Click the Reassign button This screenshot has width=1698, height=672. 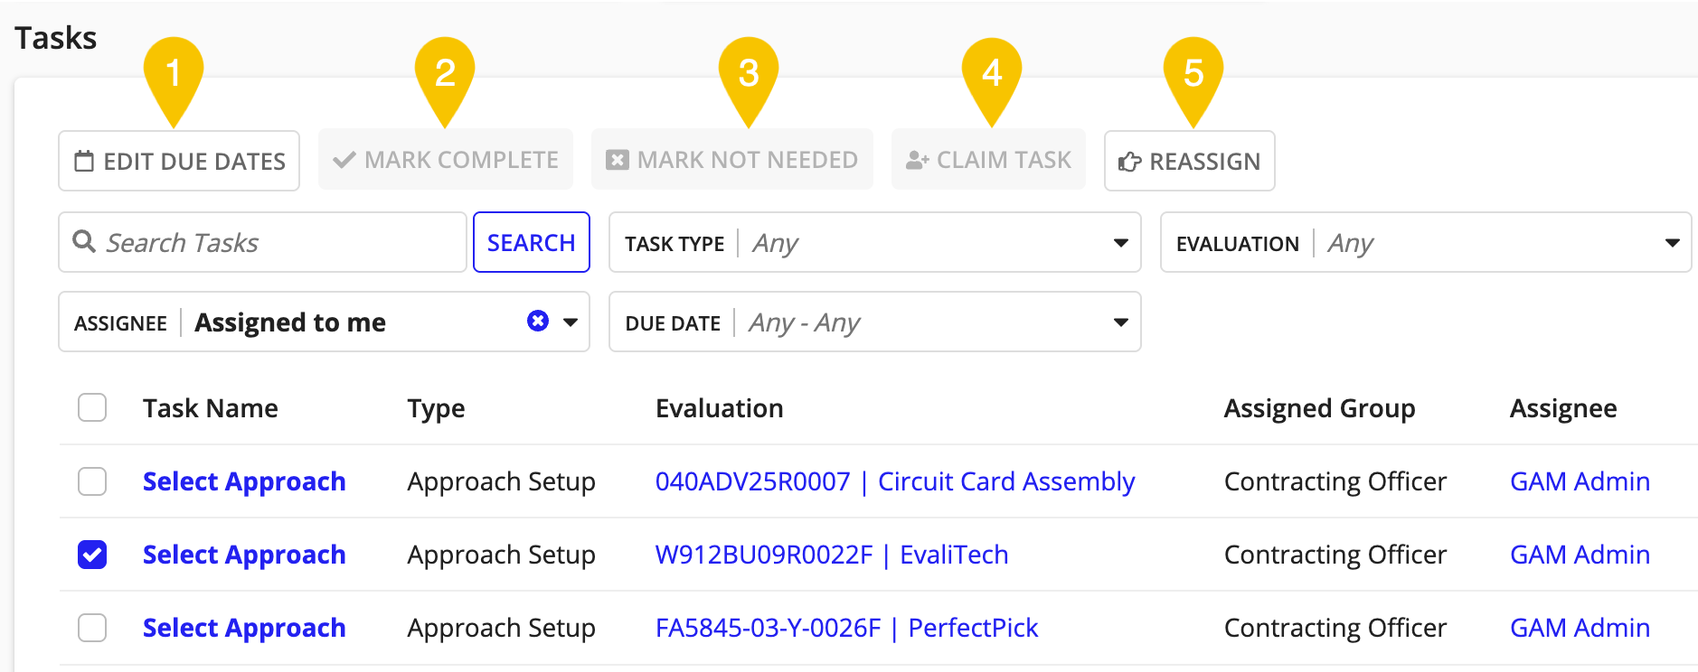pyautogui.click(x=1190, y=161)
